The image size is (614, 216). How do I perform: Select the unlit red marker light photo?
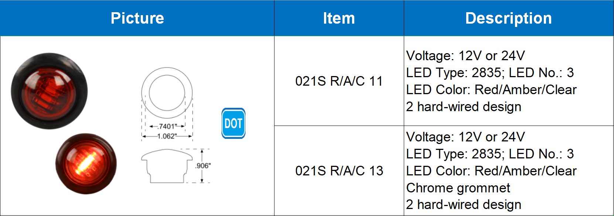49,91
